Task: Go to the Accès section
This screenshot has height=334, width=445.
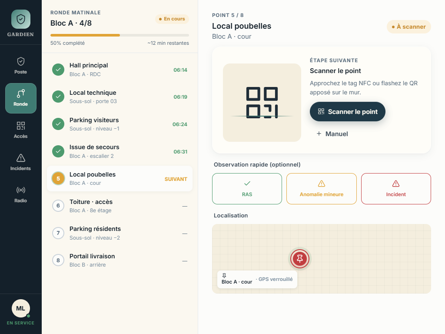Action: (21, 130)
